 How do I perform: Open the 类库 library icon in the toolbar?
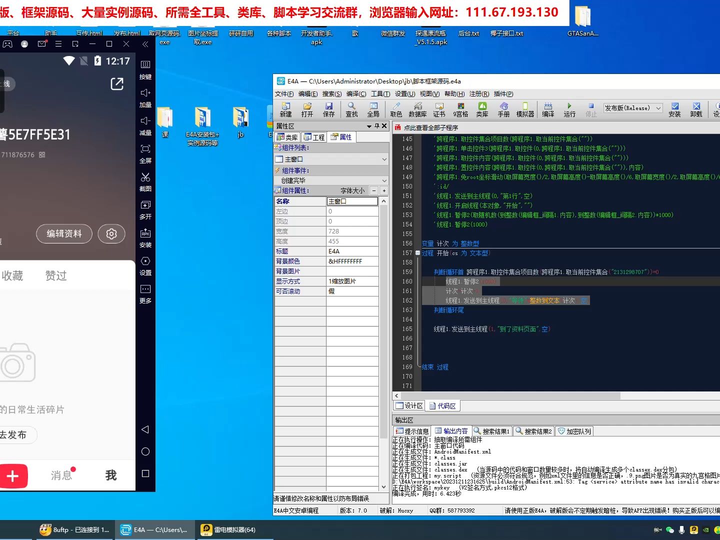[482, 109]
